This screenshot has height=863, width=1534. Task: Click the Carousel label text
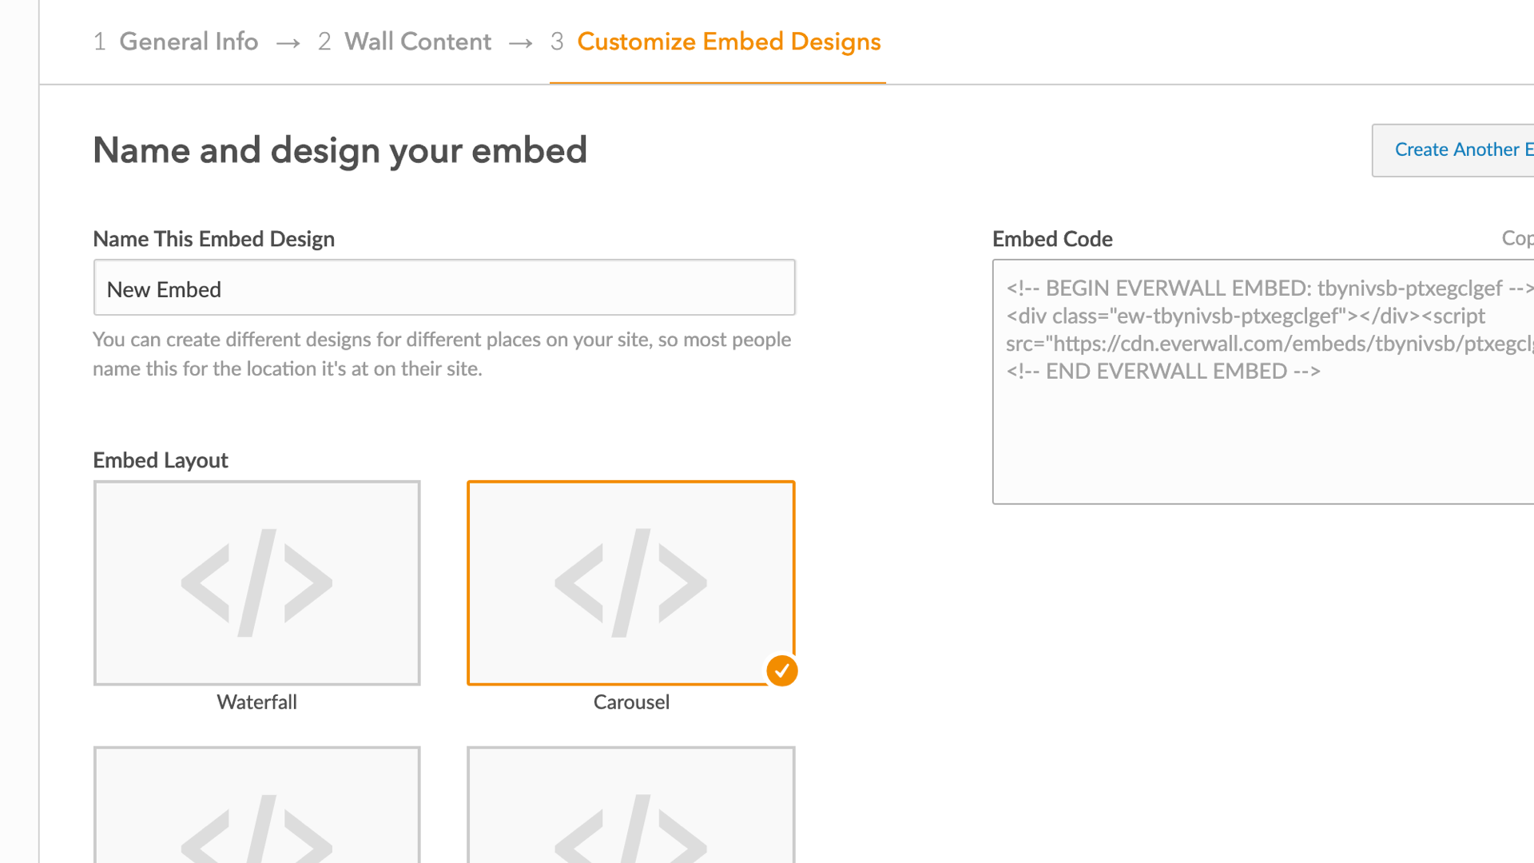tap(631, 702)
